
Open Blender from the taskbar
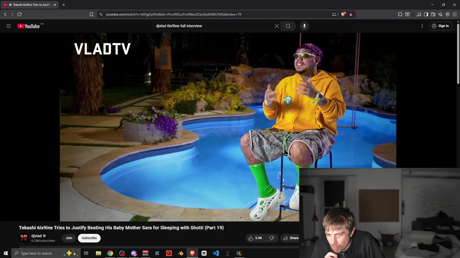click(181, 253)
